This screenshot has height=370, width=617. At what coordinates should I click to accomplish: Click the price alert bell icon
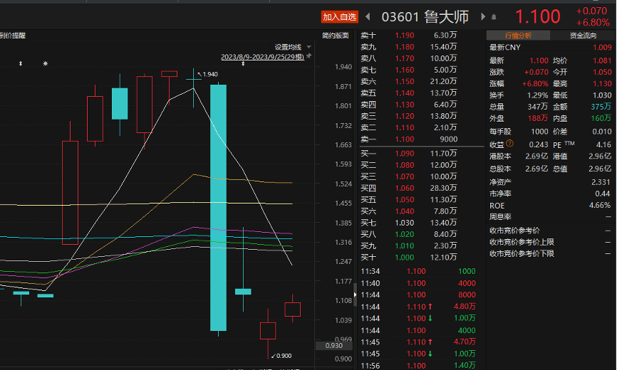494,17
